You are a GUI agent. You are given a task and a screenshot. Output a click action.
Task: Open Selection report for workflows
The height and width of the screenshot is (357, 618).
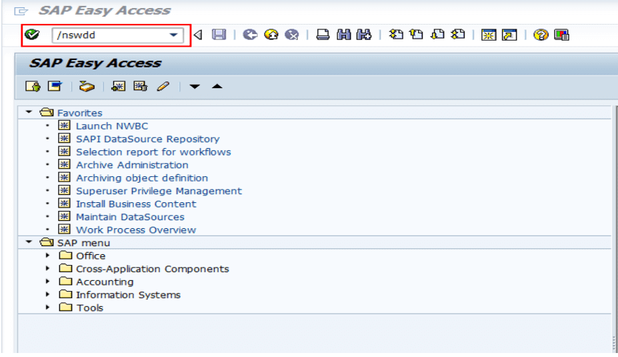pyautogui.click(x=153, y=152)
